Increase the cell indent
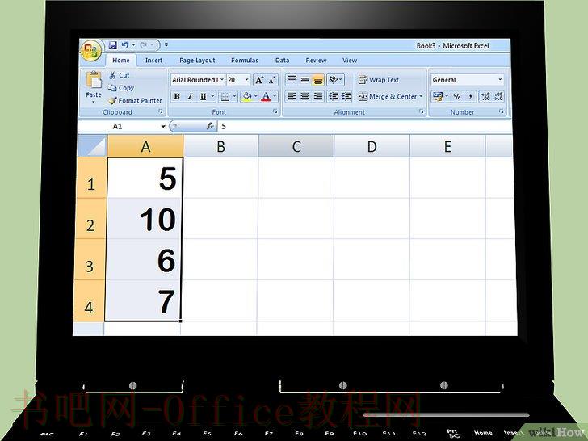The width and height of the screenshot is (588, 441). tap(346, 96)
